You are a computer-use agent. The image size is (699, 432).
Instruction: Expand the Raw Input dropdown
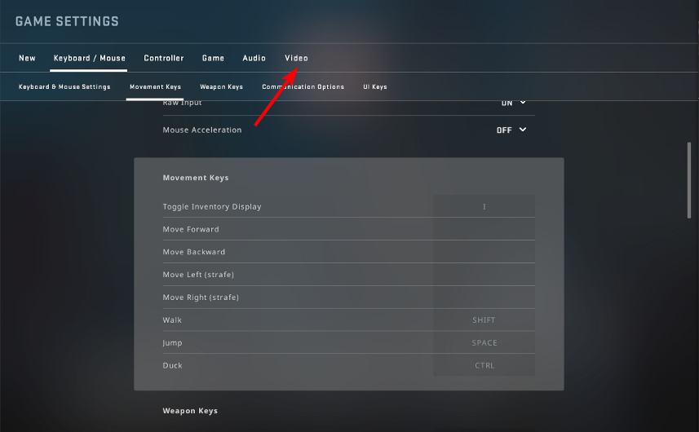pyautogui.click(x=514, y=104)
